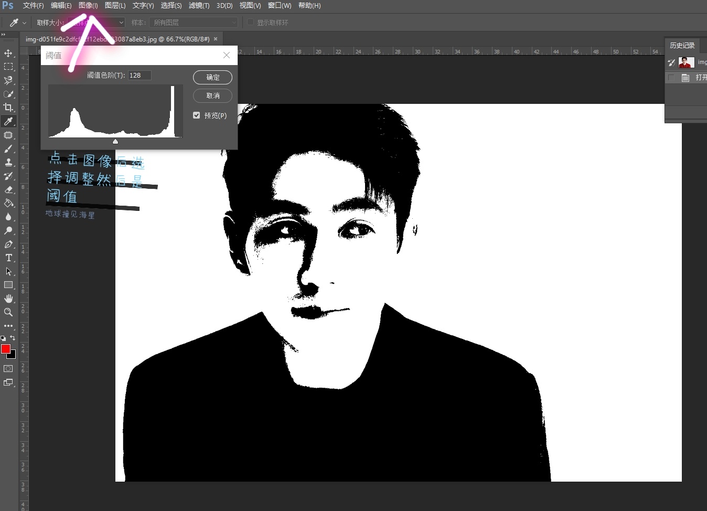The image size is (707, 511).
Task: Open the 样本 所有图层 dropdown
Action: coord(194,23)
